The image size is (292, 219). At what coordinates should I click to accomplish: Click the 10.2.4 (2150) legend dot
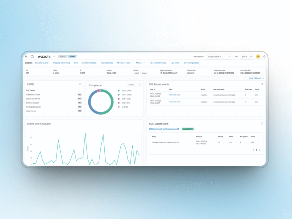[119, 95]
